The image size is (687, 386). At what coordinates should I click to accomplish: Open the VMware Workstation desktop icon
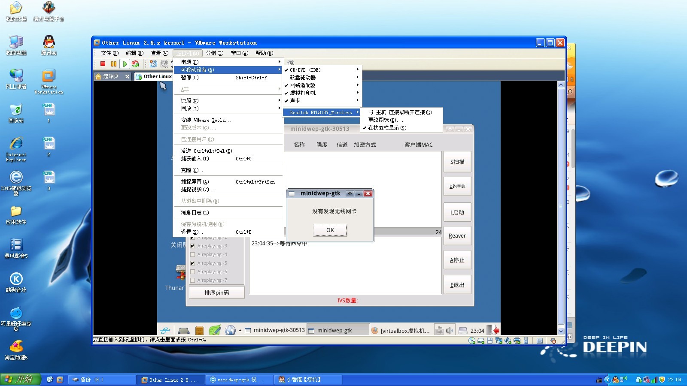click(x=49, y=81)
